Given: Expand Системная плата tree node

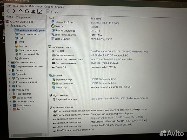Looking at the screenshot, I should [x=9, y=62].
